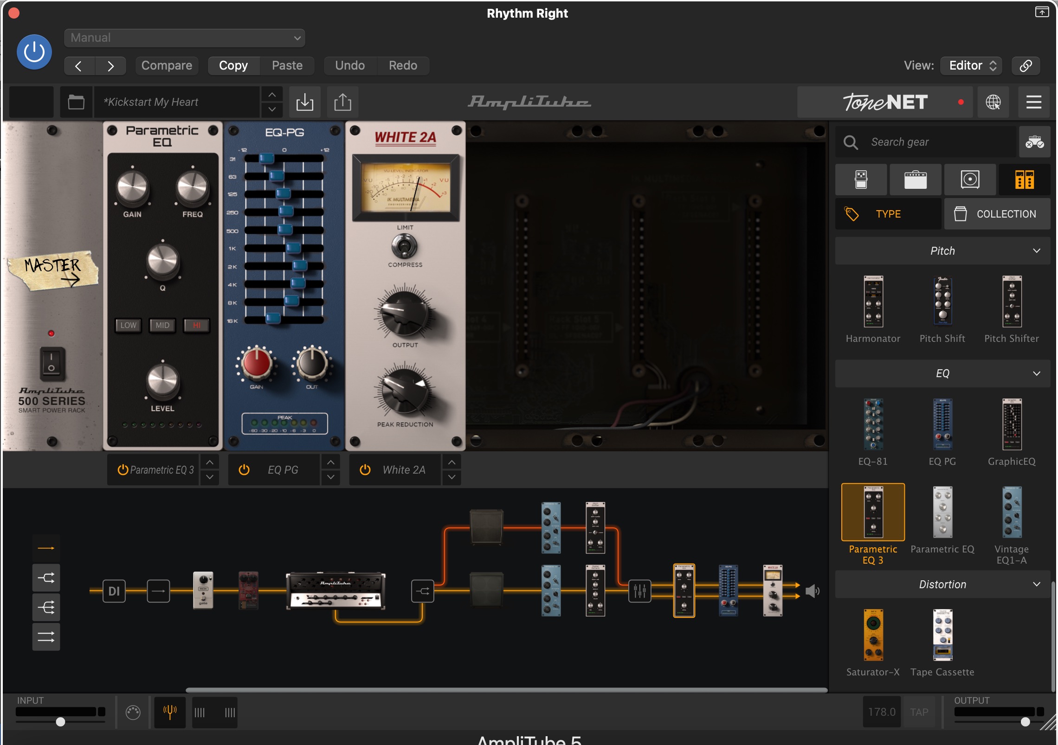Flip the Limit/Compress switch on White 2A
Image resolution: width=1058 pixels, height=745 pixels.
[x=405, y=246]
